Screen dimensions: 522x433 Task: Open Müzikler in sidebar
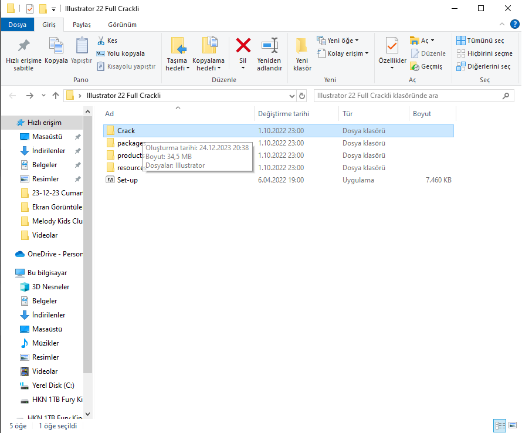pyautogui.click(x=39, y=343)
